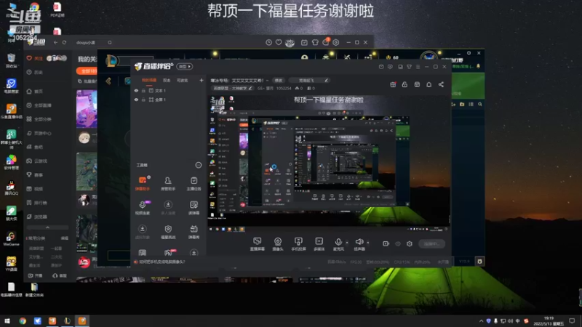
Task: Click the layout grid icon above preview
Action: point(417,84)
